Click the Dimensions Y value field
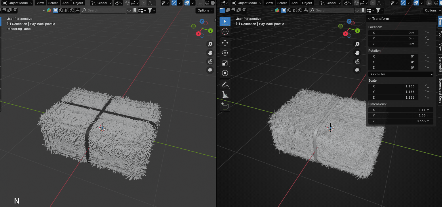Screen dimensions: 442x207 point(401,116)
